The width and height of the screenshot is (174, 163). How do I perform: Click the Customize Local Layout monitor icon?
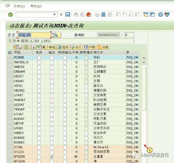167,14
